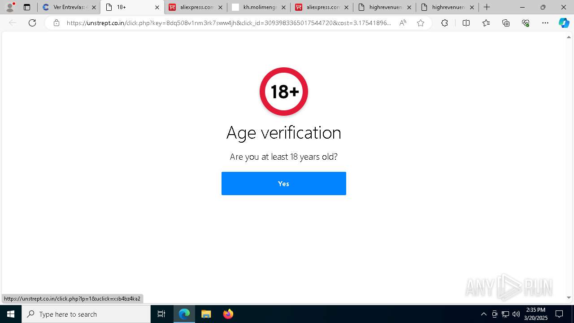The height and width of the screenshot is (323, 574).
Task: Open volume control tray icon
Action: (x=516, y=314)
